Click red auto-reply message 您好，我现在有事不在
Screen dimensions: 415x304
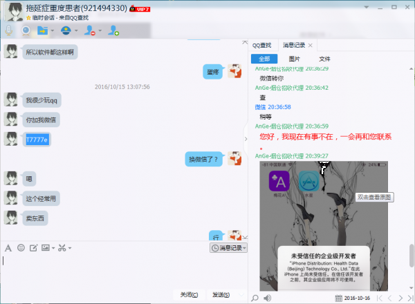coord(325,137)
